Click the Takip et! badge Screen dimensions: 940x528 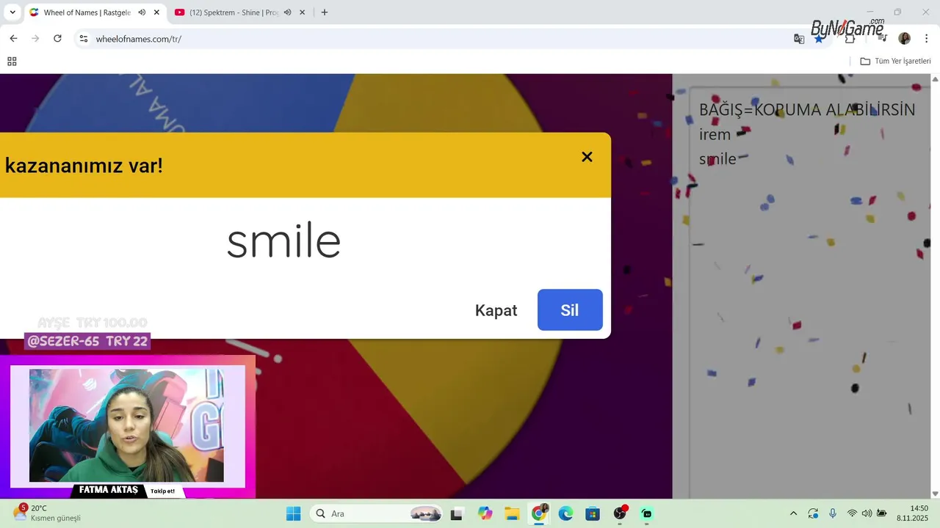tap(163, 491)
